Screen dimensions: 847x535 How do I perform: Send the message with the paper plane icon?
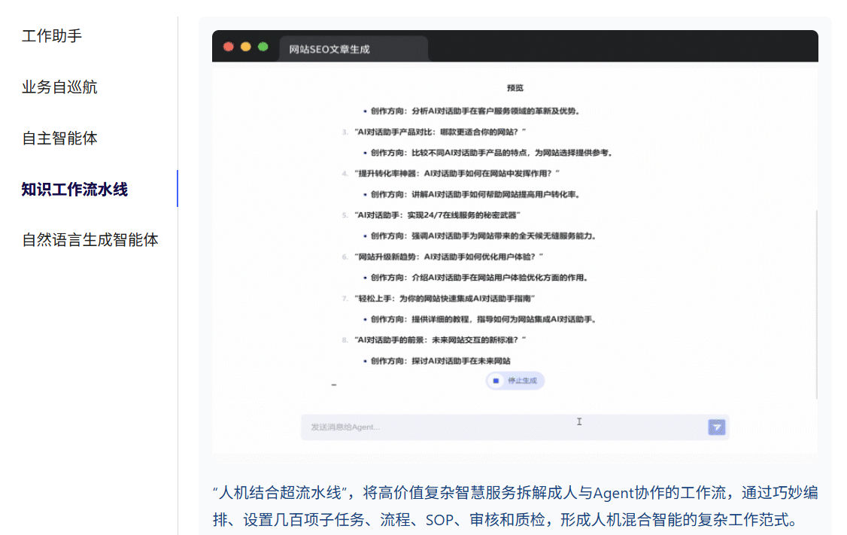pyautogui.click(x=716, y=427)
